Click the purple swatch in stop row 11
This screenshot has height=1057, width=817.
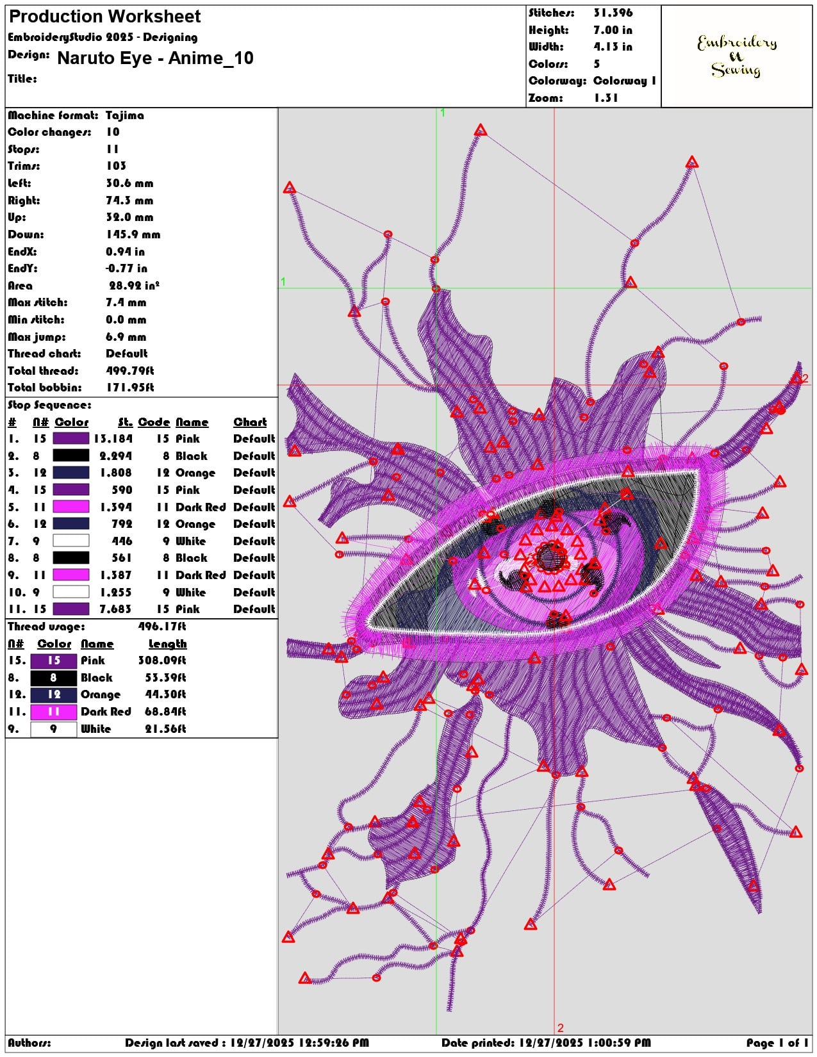pos(70,609)
